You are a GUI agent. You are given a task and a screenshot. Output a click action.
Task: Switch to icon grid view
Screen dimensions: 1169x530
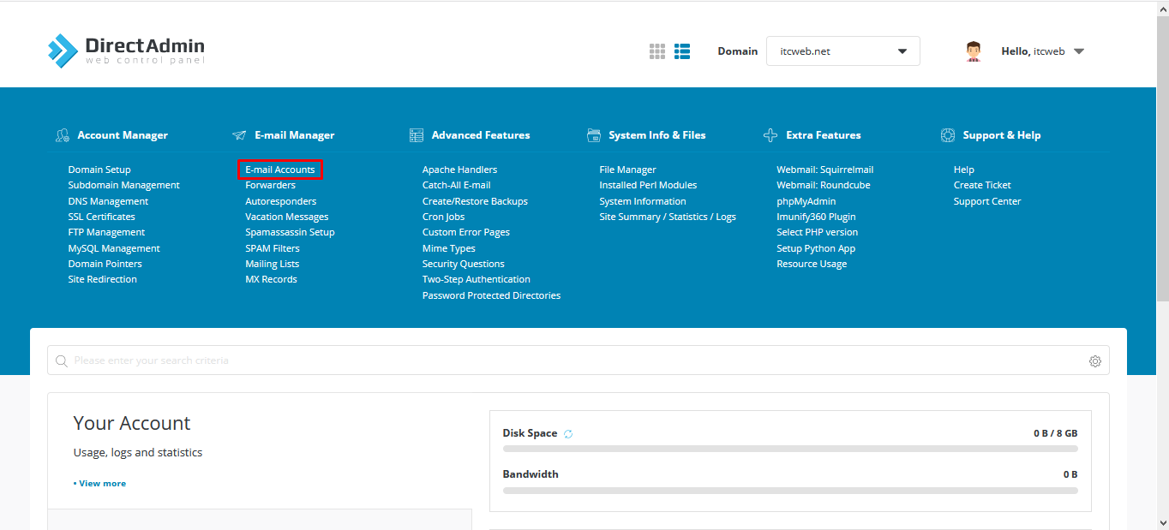coord(657,51)
